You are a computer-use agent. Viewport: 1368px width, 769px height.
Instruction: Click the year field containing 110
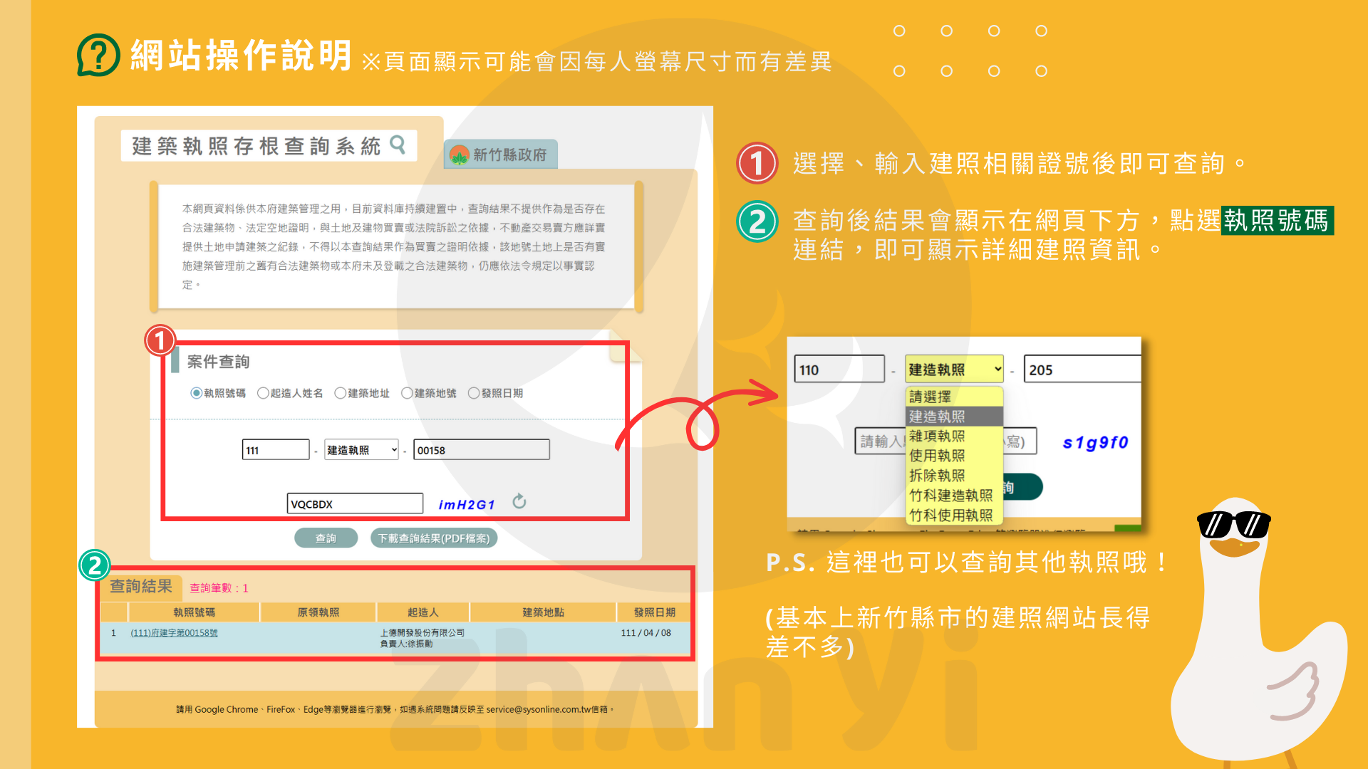pyautogui.click(x=839, y=370)
